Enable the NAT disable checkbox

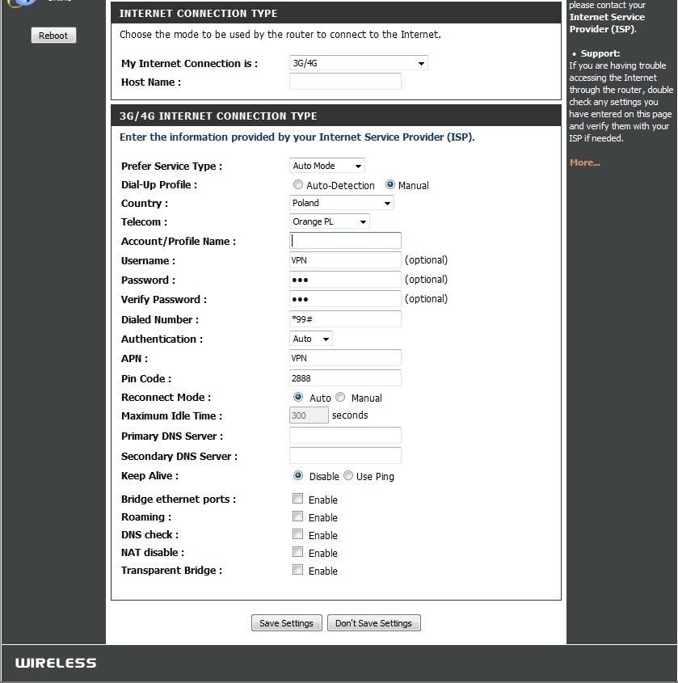pos(298,552)
